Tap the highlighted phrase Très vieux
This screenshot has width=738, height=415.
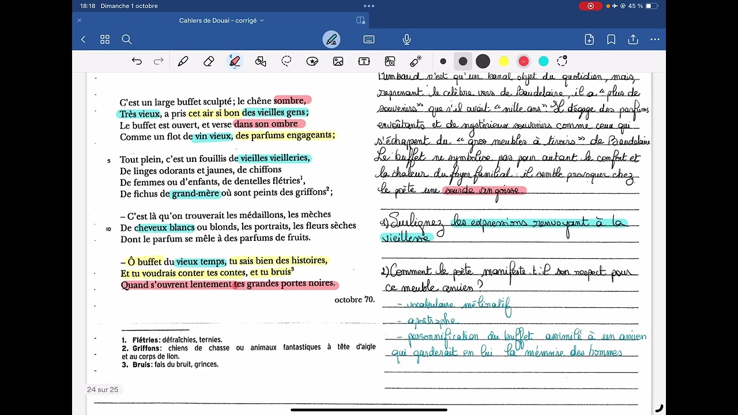point(140,114)
